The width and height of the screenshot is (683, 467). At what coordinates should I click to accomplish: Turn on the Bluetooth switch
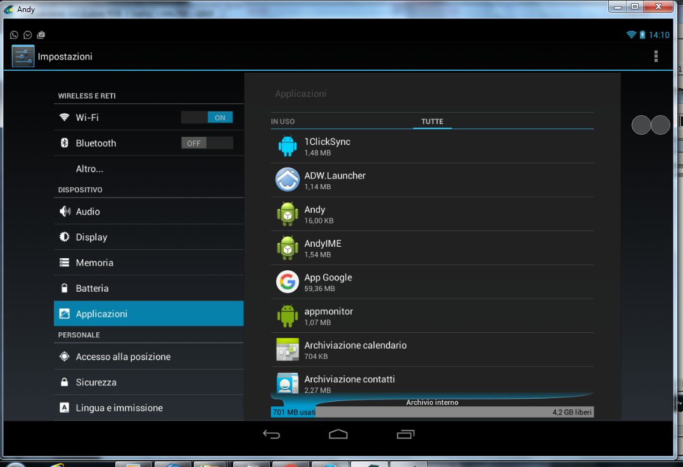[207, 143]
